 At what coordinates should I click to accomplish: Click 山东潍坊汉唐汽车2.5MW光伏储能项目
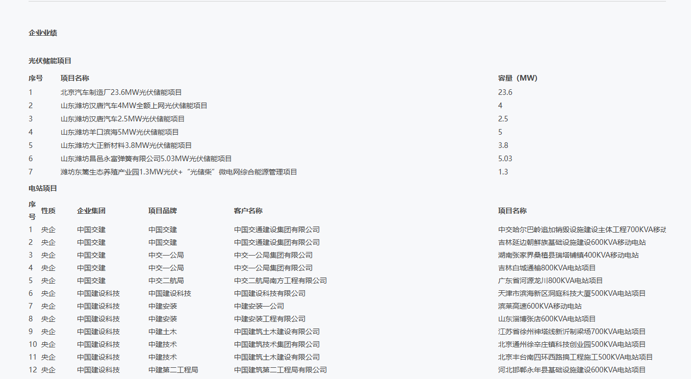(123, 119)
